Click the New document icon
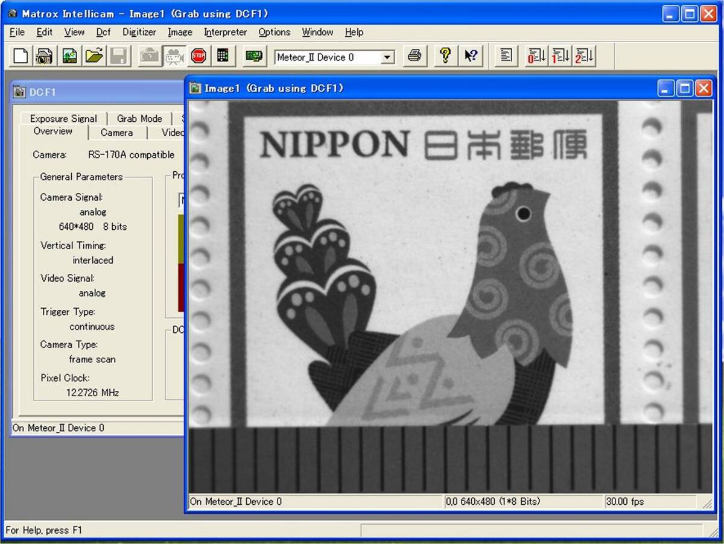This screenshot has width=724, height=544. coord(21,57)
